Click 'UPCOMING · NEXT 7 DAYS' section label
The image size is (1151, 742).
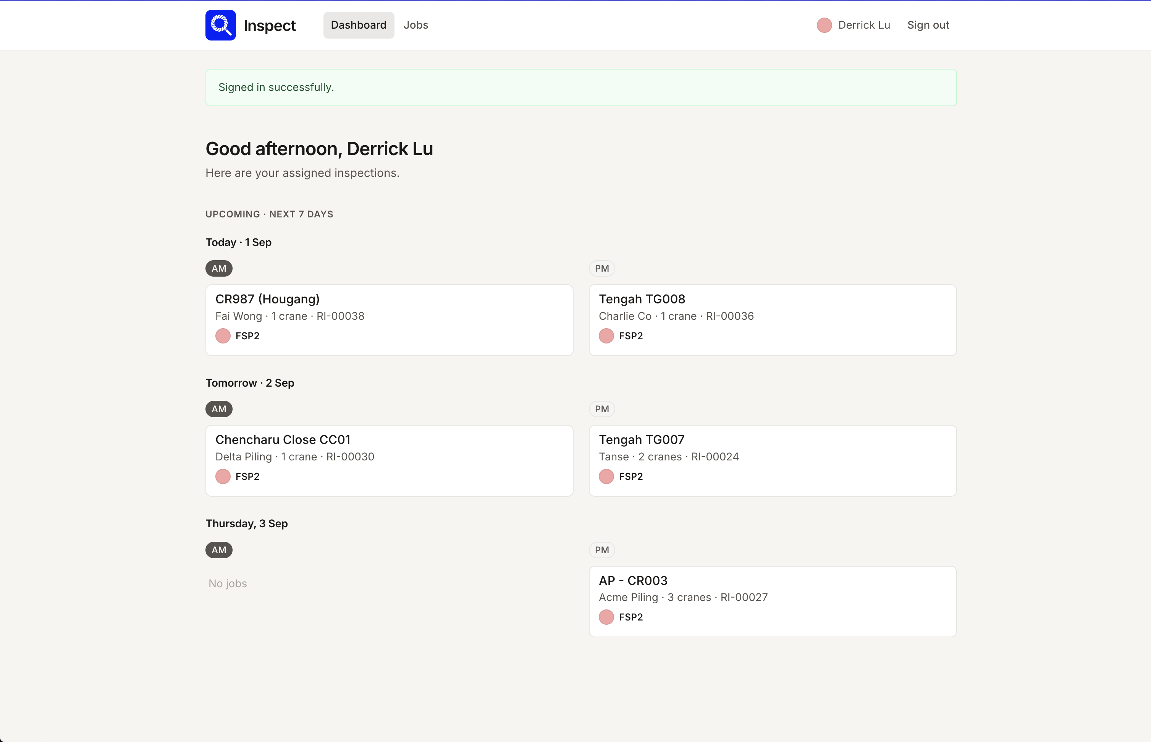click(269, 214)
